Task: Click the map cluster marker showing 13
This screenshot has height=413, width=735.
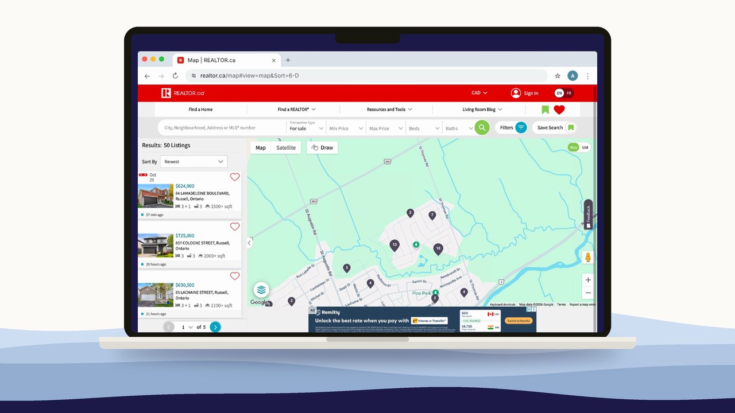Action: click(x=394, y=245)
